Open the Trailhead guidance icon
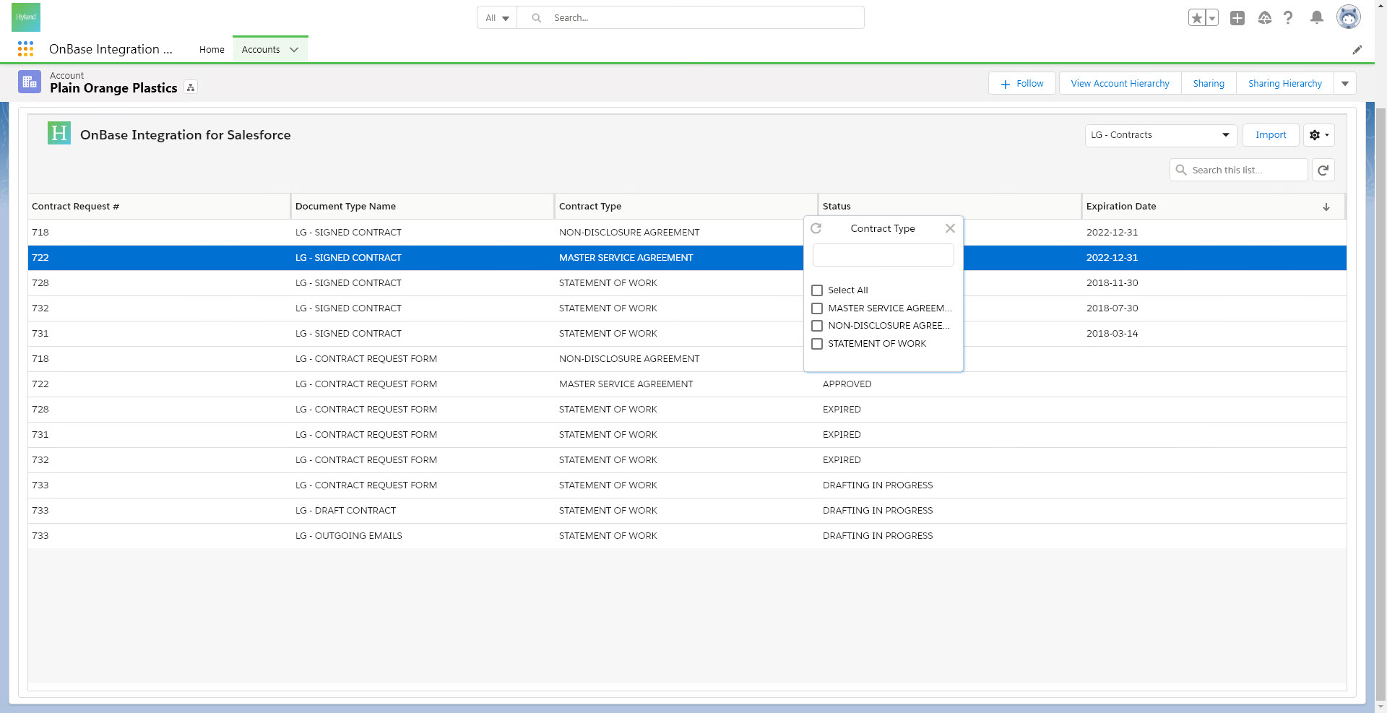 click(1264, 18)
